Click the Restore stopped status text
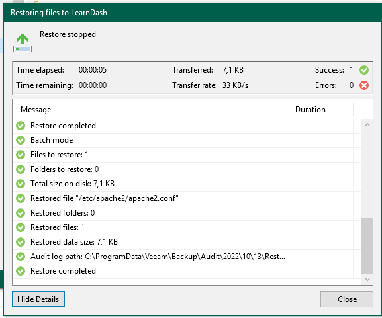382x318 pixels. point(68,34)
